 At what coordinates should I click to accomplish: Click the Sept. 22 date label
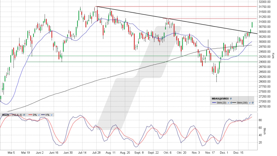153,153
